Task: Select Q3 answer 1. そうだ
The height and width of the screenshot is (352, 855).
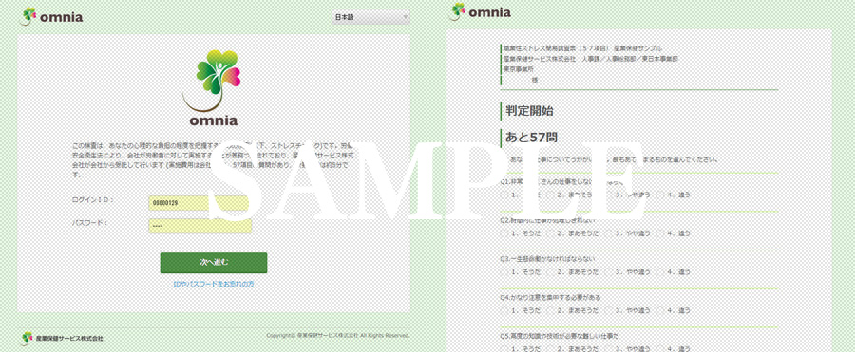Action: click(521, 272)
